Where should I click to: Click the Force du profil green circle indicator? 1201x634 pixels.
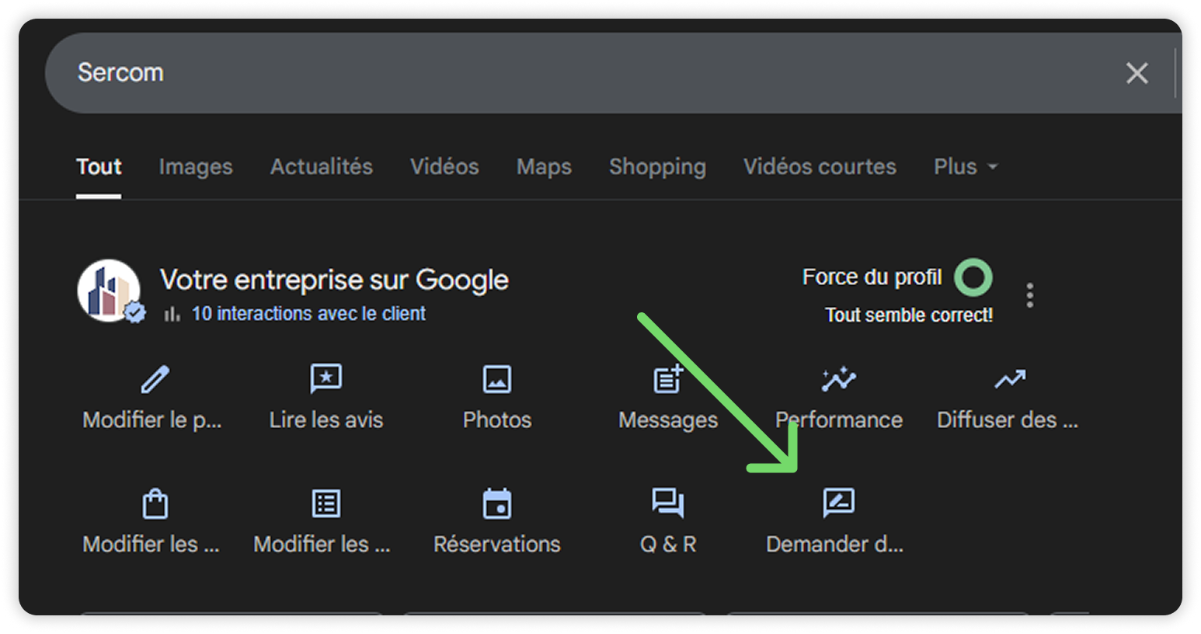click(x=973, y=277)
